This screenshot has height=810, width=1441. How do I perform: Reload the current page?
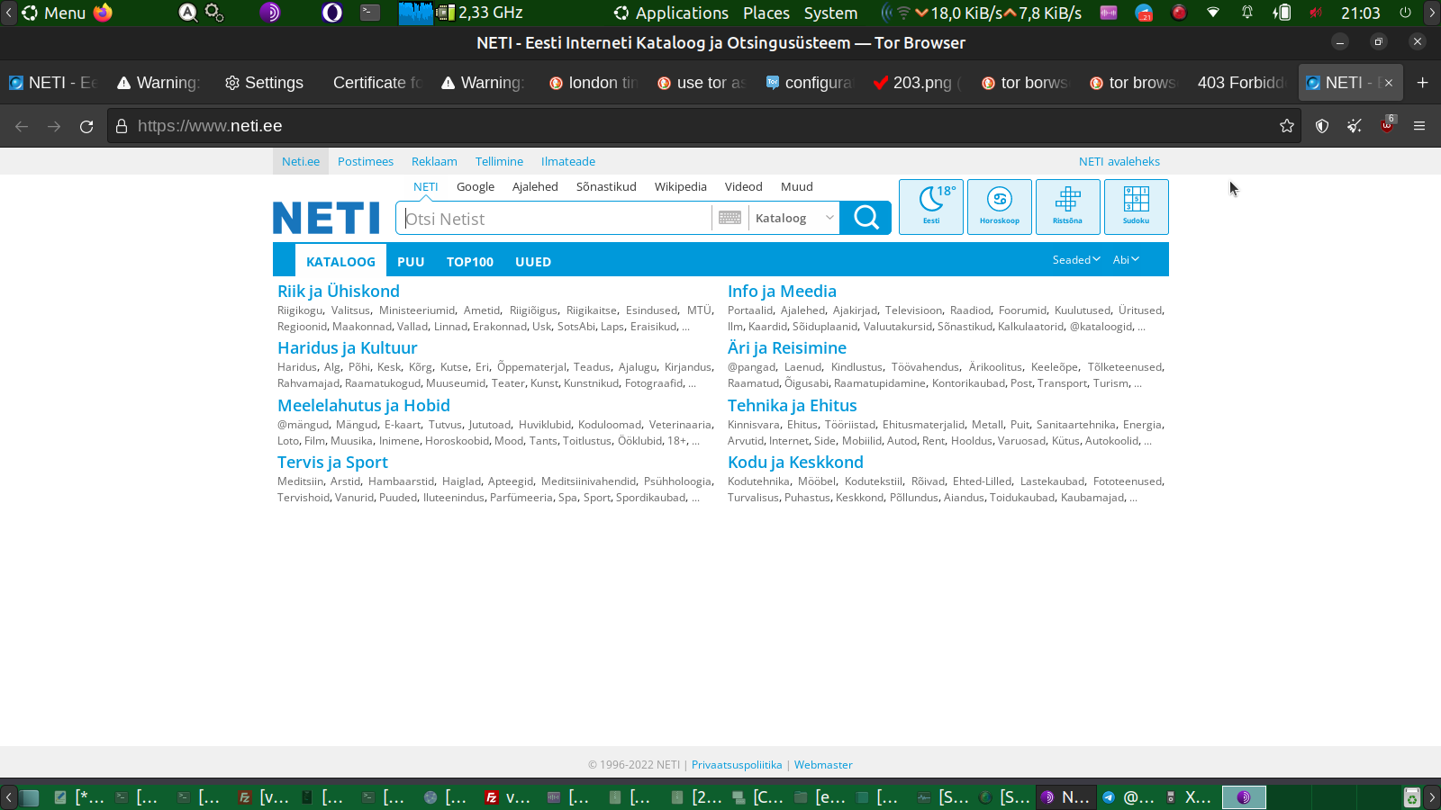[86, 126]
